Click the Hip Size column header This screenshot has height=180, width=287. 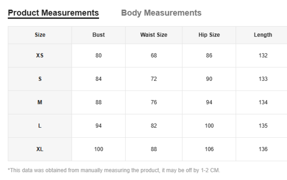point(209,35)
